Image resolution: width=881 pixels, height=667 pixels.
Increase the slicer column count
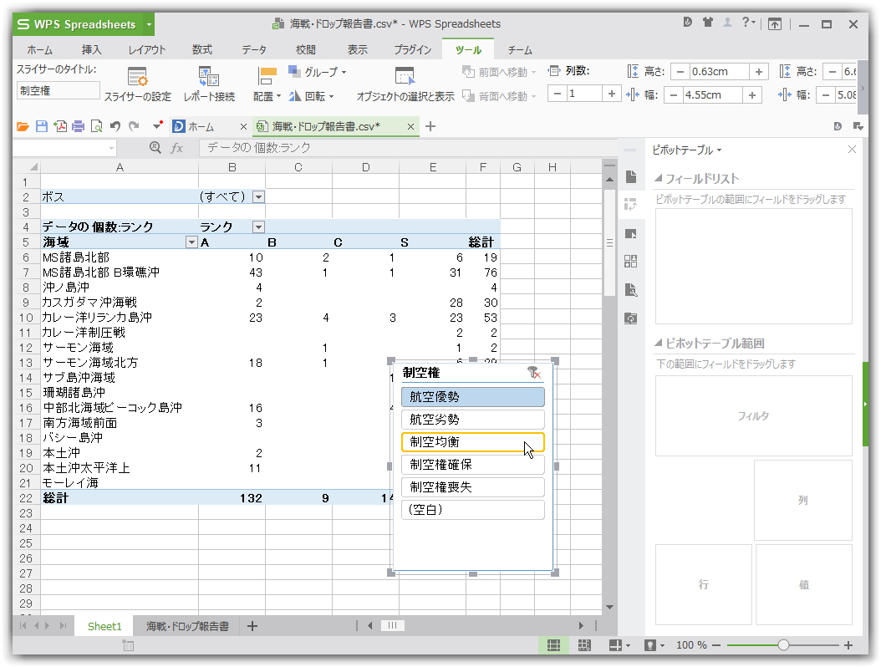point(611,94)
